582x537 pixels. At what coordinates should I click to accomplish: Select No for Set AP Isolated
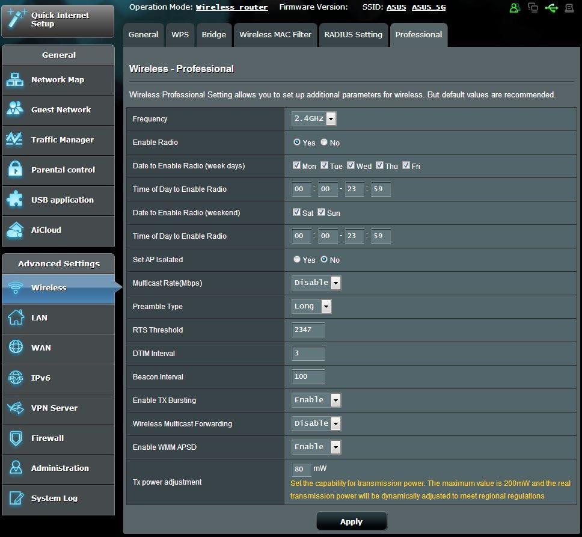point(324,259)
